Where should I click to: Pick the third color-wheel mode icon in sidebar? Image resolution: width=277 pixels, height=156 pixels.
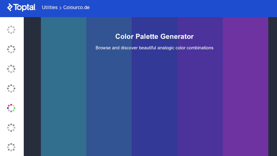click(11, 69)
